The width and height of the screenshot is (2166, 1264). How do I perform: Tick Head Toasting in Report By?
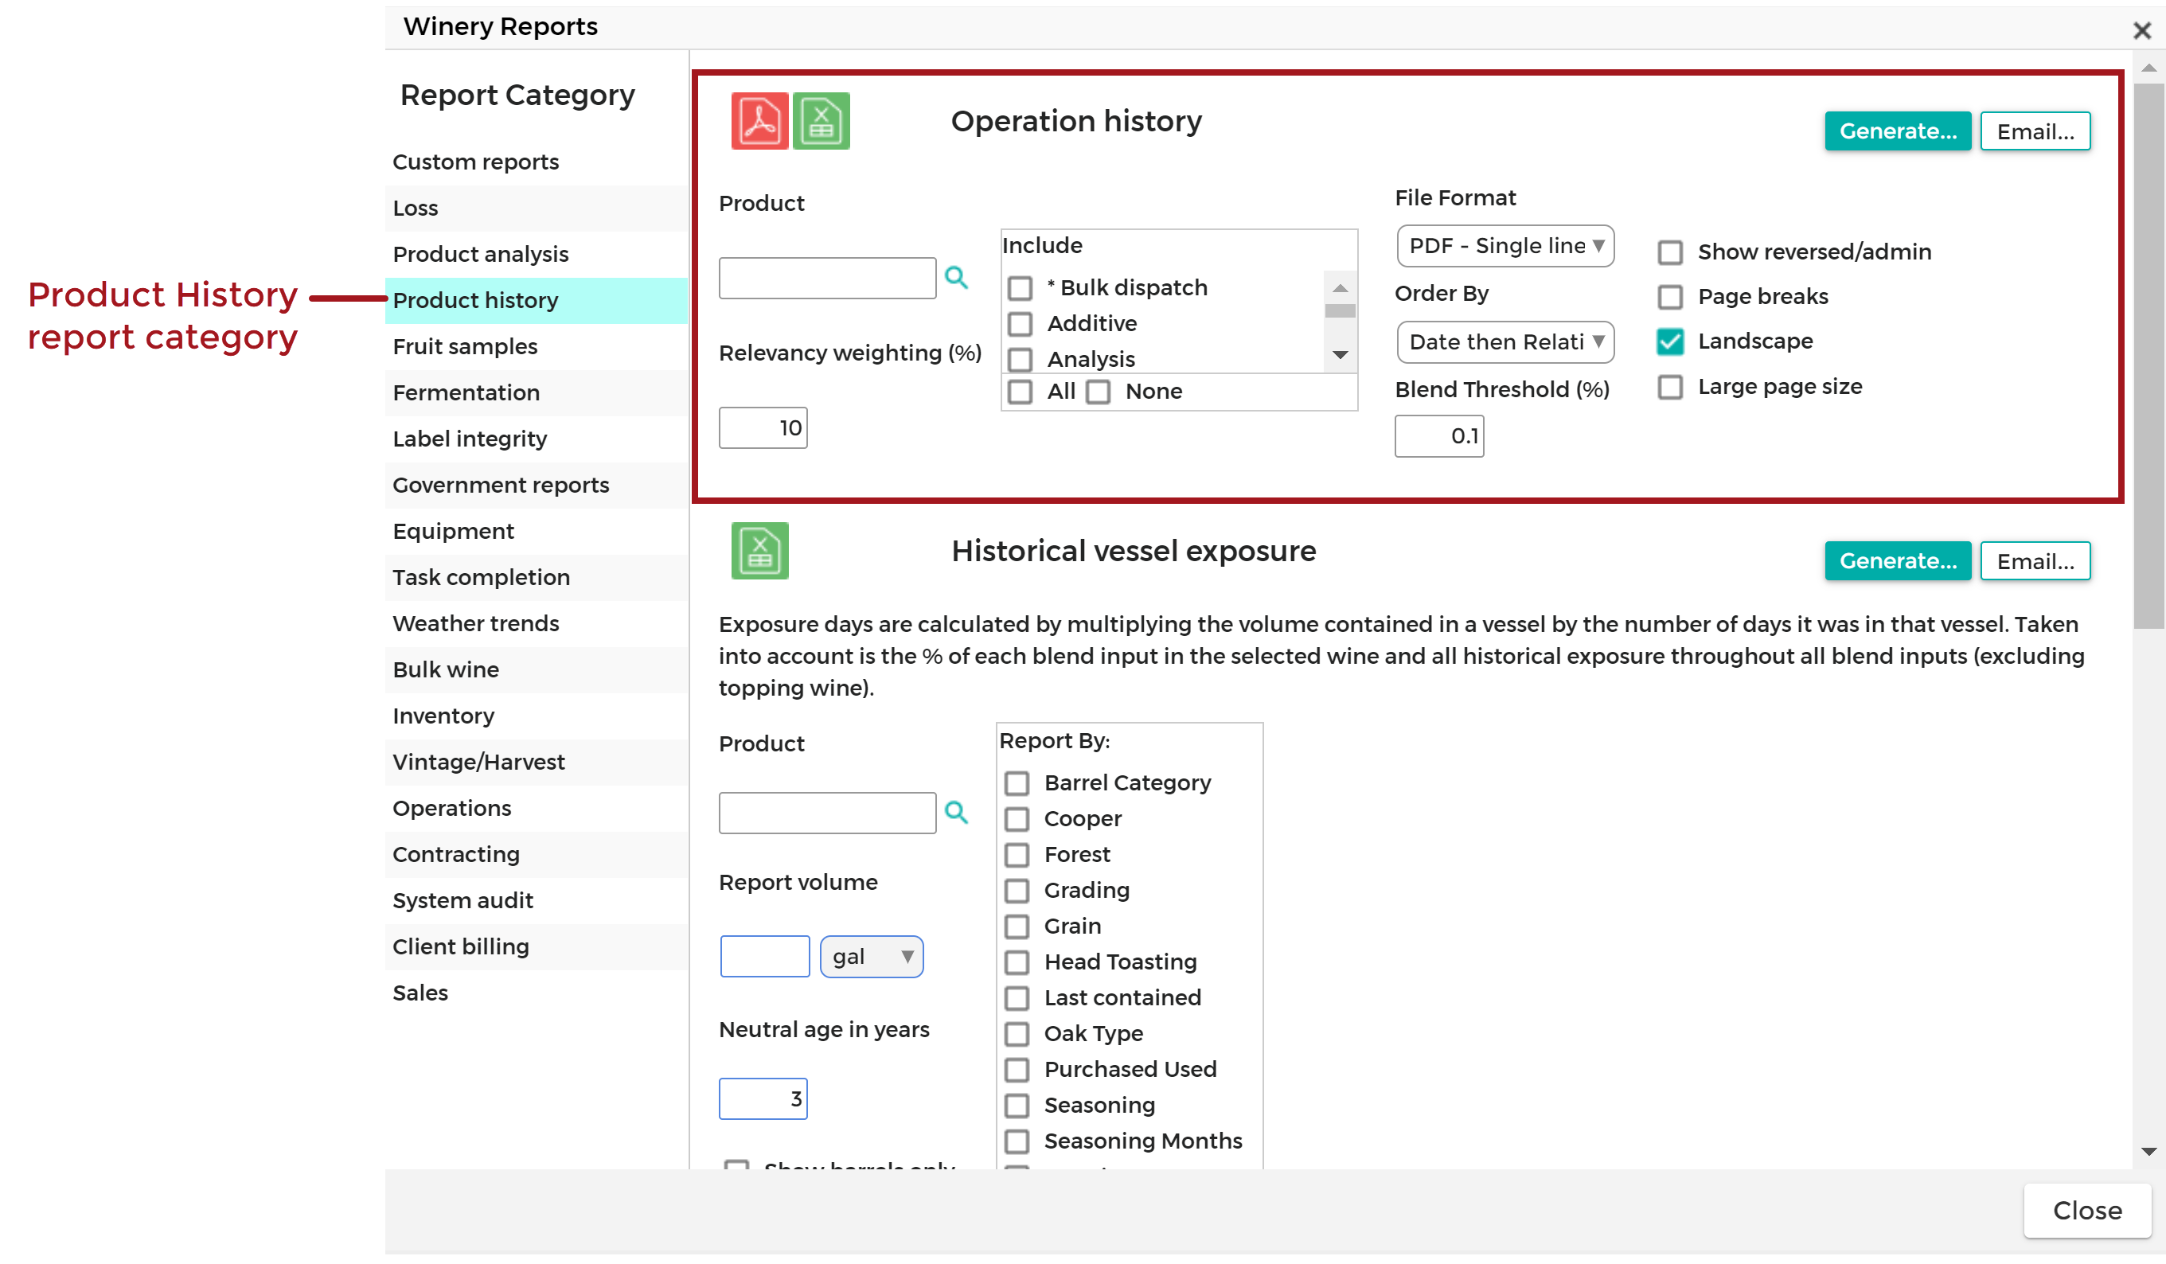point(1017,962)
